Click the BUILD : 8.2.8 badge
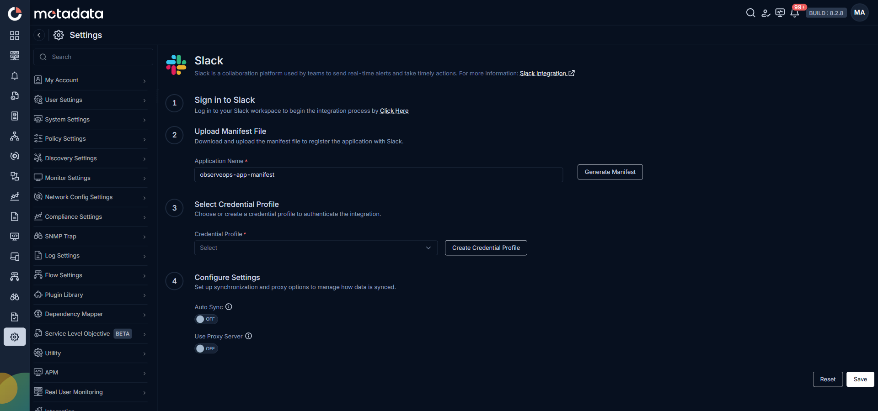This screenshot has height=411, width=878. click(x=826, y=13)
